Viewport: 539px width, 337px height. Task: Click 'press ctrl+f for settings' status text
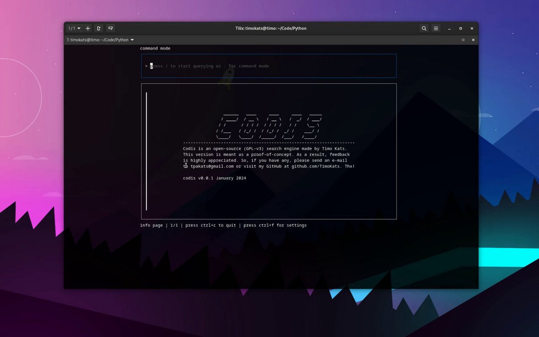coord(275,225)
